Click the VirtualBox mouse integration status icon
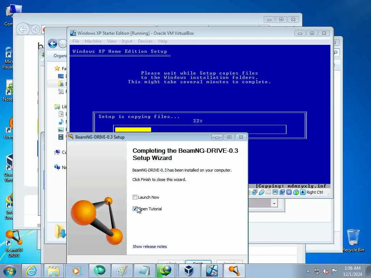The height and width of the screenshot is (278, 371). tap(296, 192)
